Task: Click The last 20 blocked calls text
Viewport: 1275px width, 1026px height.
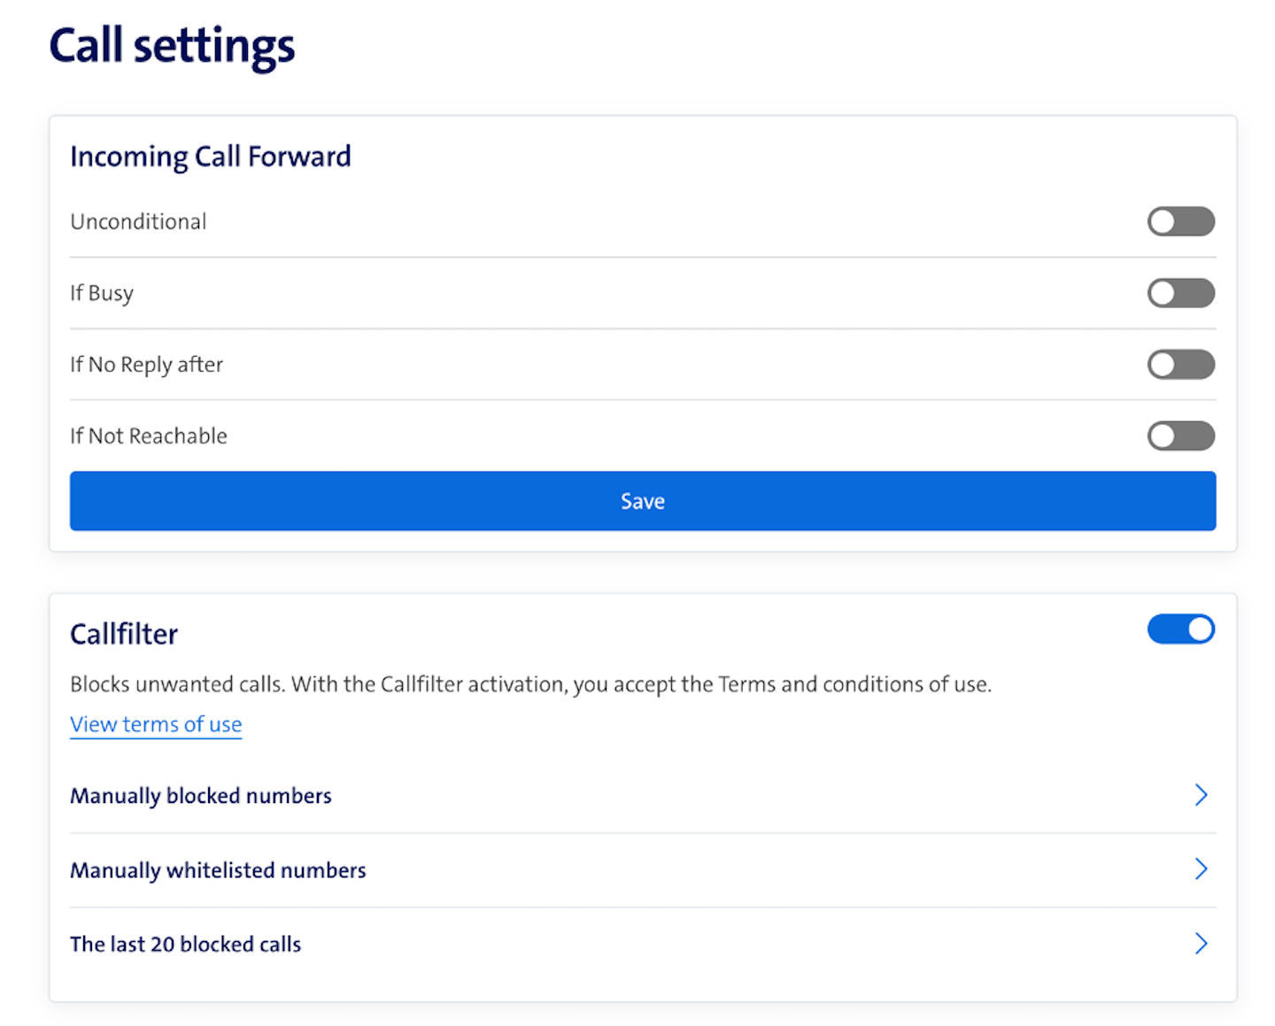Action: (186, 945)
